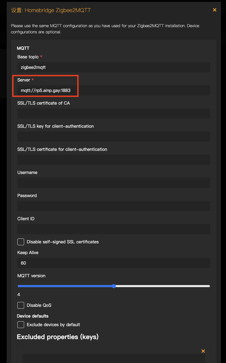The width and height of the screenshot is (226, 363).
Task: Focus the Username input box
Action: pyautogui.click(x=114, y=183)
